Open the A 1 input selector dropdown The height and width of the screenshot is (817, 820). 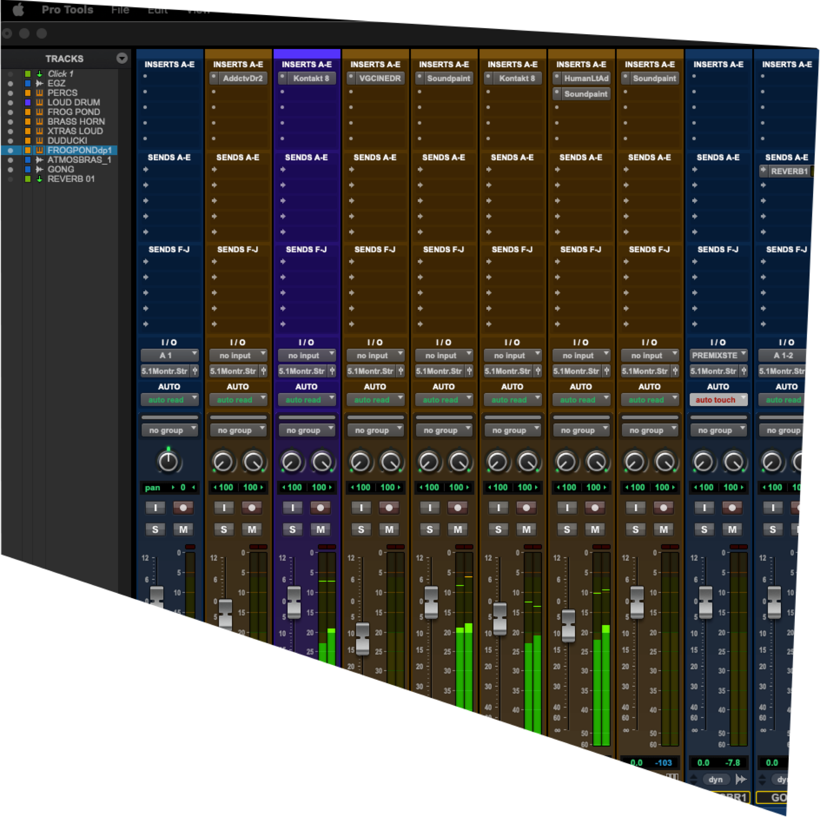point(169,356)
